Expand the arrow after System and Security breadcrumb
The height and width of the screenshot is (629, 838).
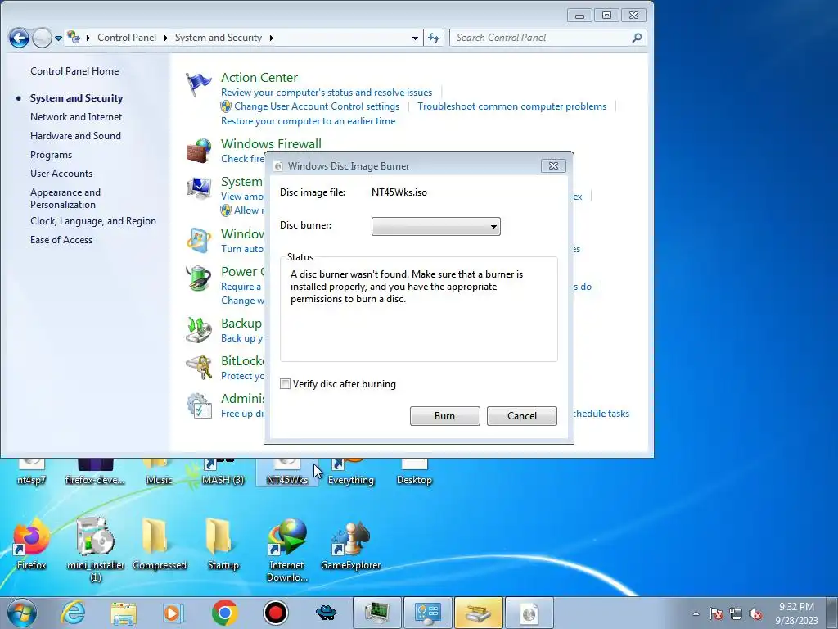point(271,38)
